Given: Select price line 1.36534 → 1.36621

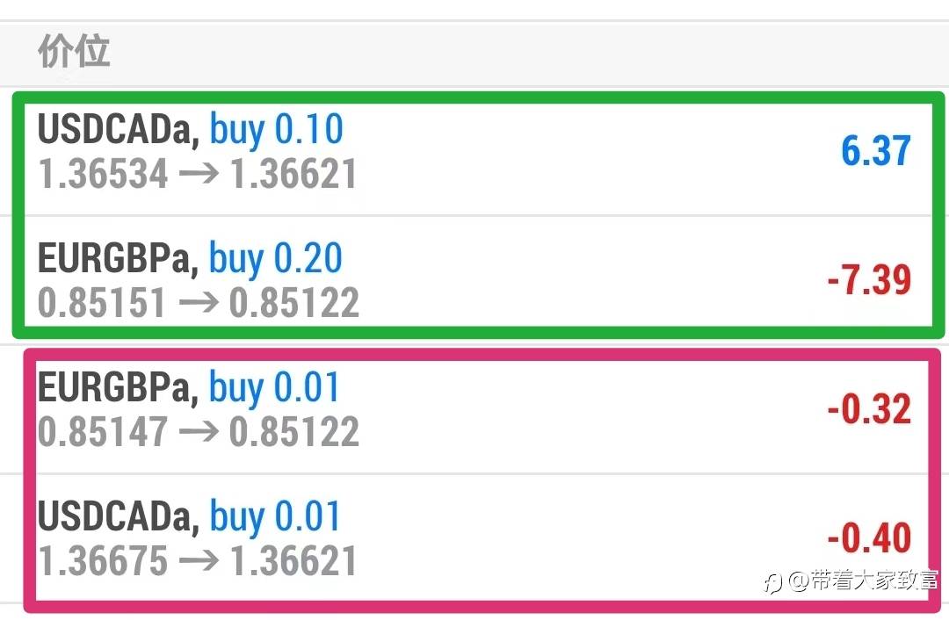Looking at the screenshot, I should [x=198, y=174].
